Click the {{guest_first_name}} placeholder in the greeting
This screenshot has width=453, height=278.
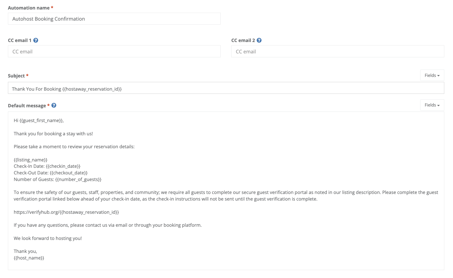click(41, 120)
